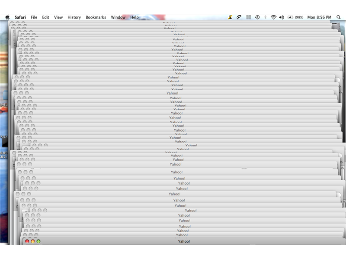The height and width of the screenshot is (260, 346).
Task: Select the Wi-Fi status icon
Action: pos(273,17)
